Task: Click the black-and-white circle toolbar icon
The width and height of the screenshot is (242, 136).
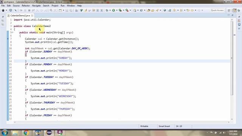Action: pos(3,10)
